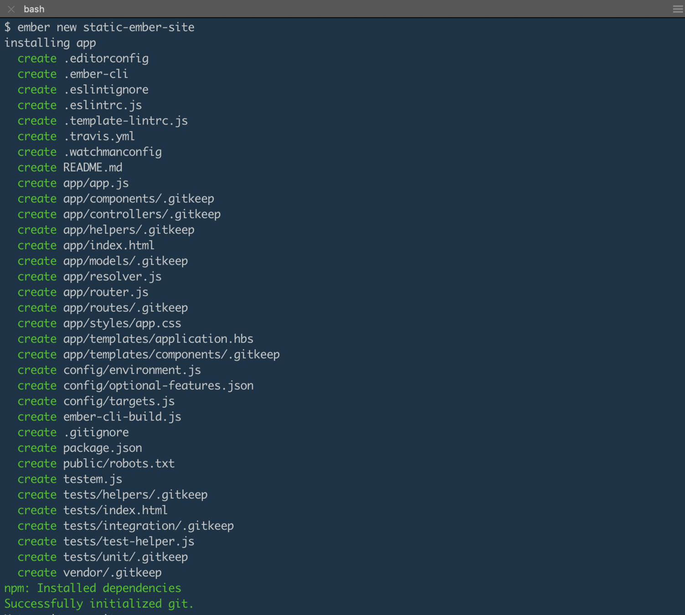Click the 'tests/integration/.gitkeep' path
685x615 pixels.
[149, 526]
